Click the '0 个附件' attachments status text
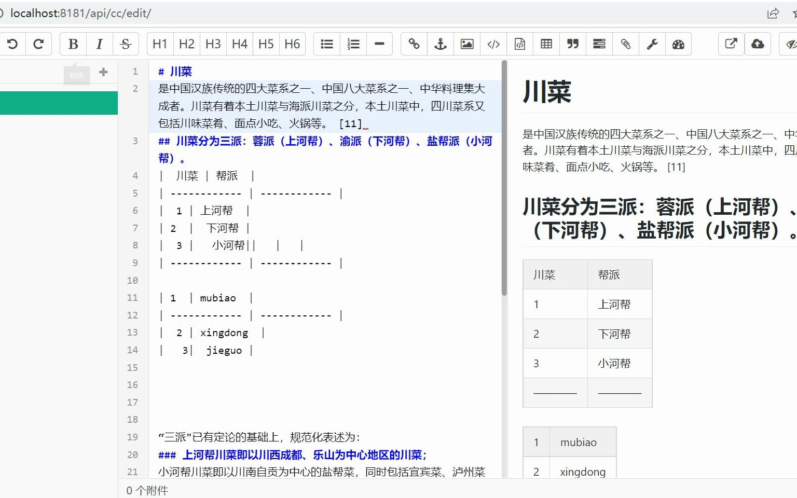 [147, 490]
